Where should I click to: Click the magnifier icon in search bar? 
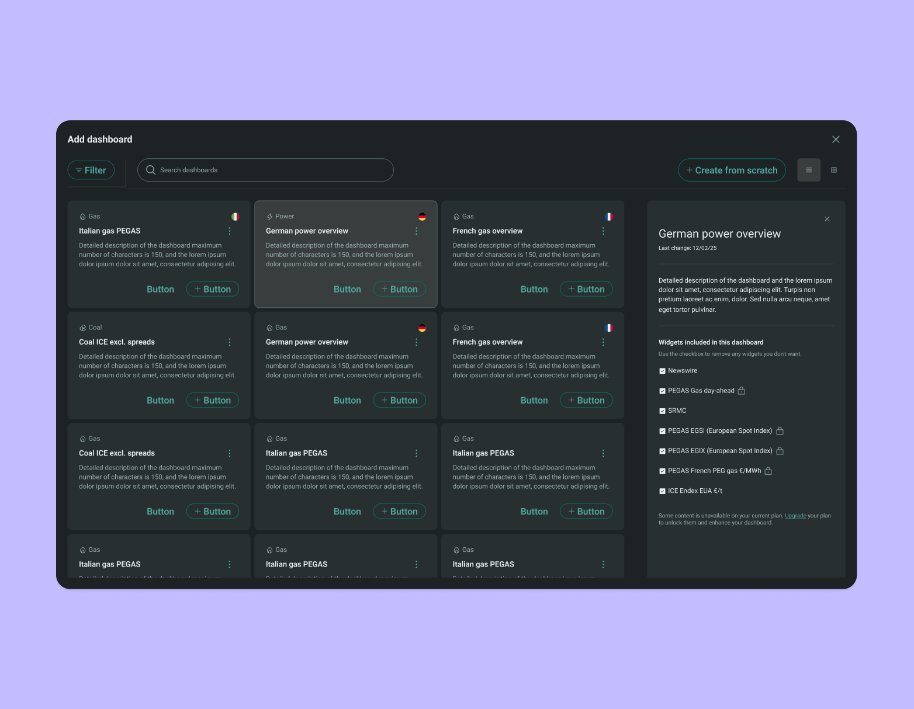point(151,170)
